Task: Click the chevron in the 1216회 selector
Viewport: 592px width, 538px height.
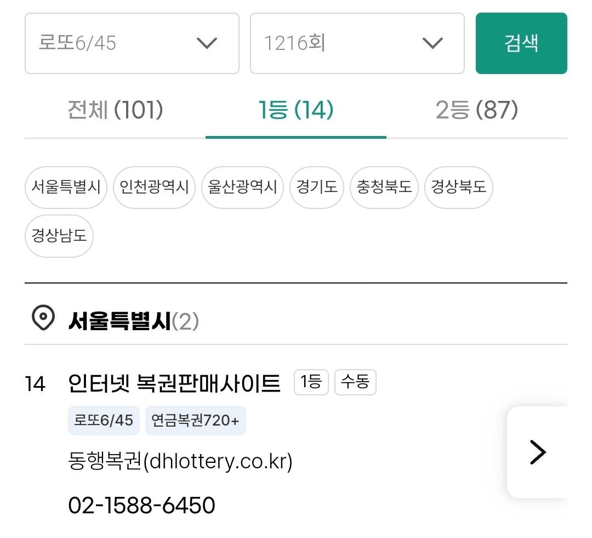Action: tap(433, 43)
